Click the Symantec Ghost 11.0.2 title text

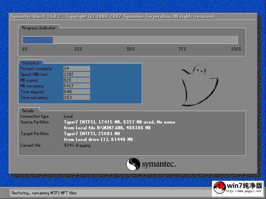point(36,17)
